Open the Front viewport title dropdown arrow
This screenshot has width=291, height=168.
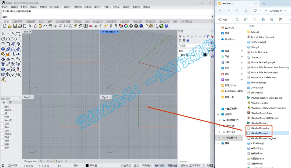pyautogui.click(x=33, y=97)
